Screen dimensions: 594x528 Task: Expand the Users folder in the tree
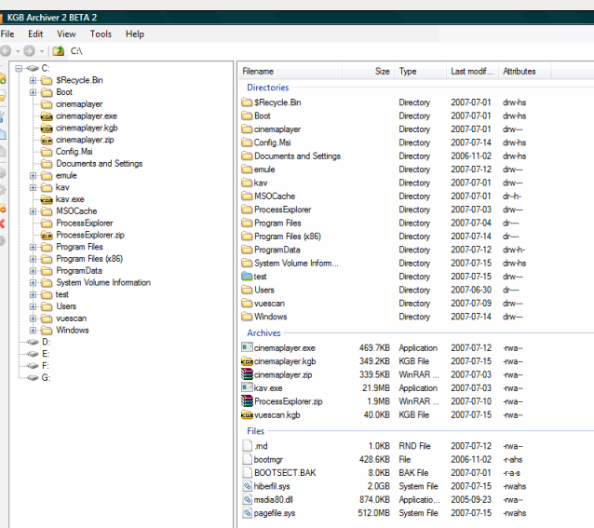point(33,306)
